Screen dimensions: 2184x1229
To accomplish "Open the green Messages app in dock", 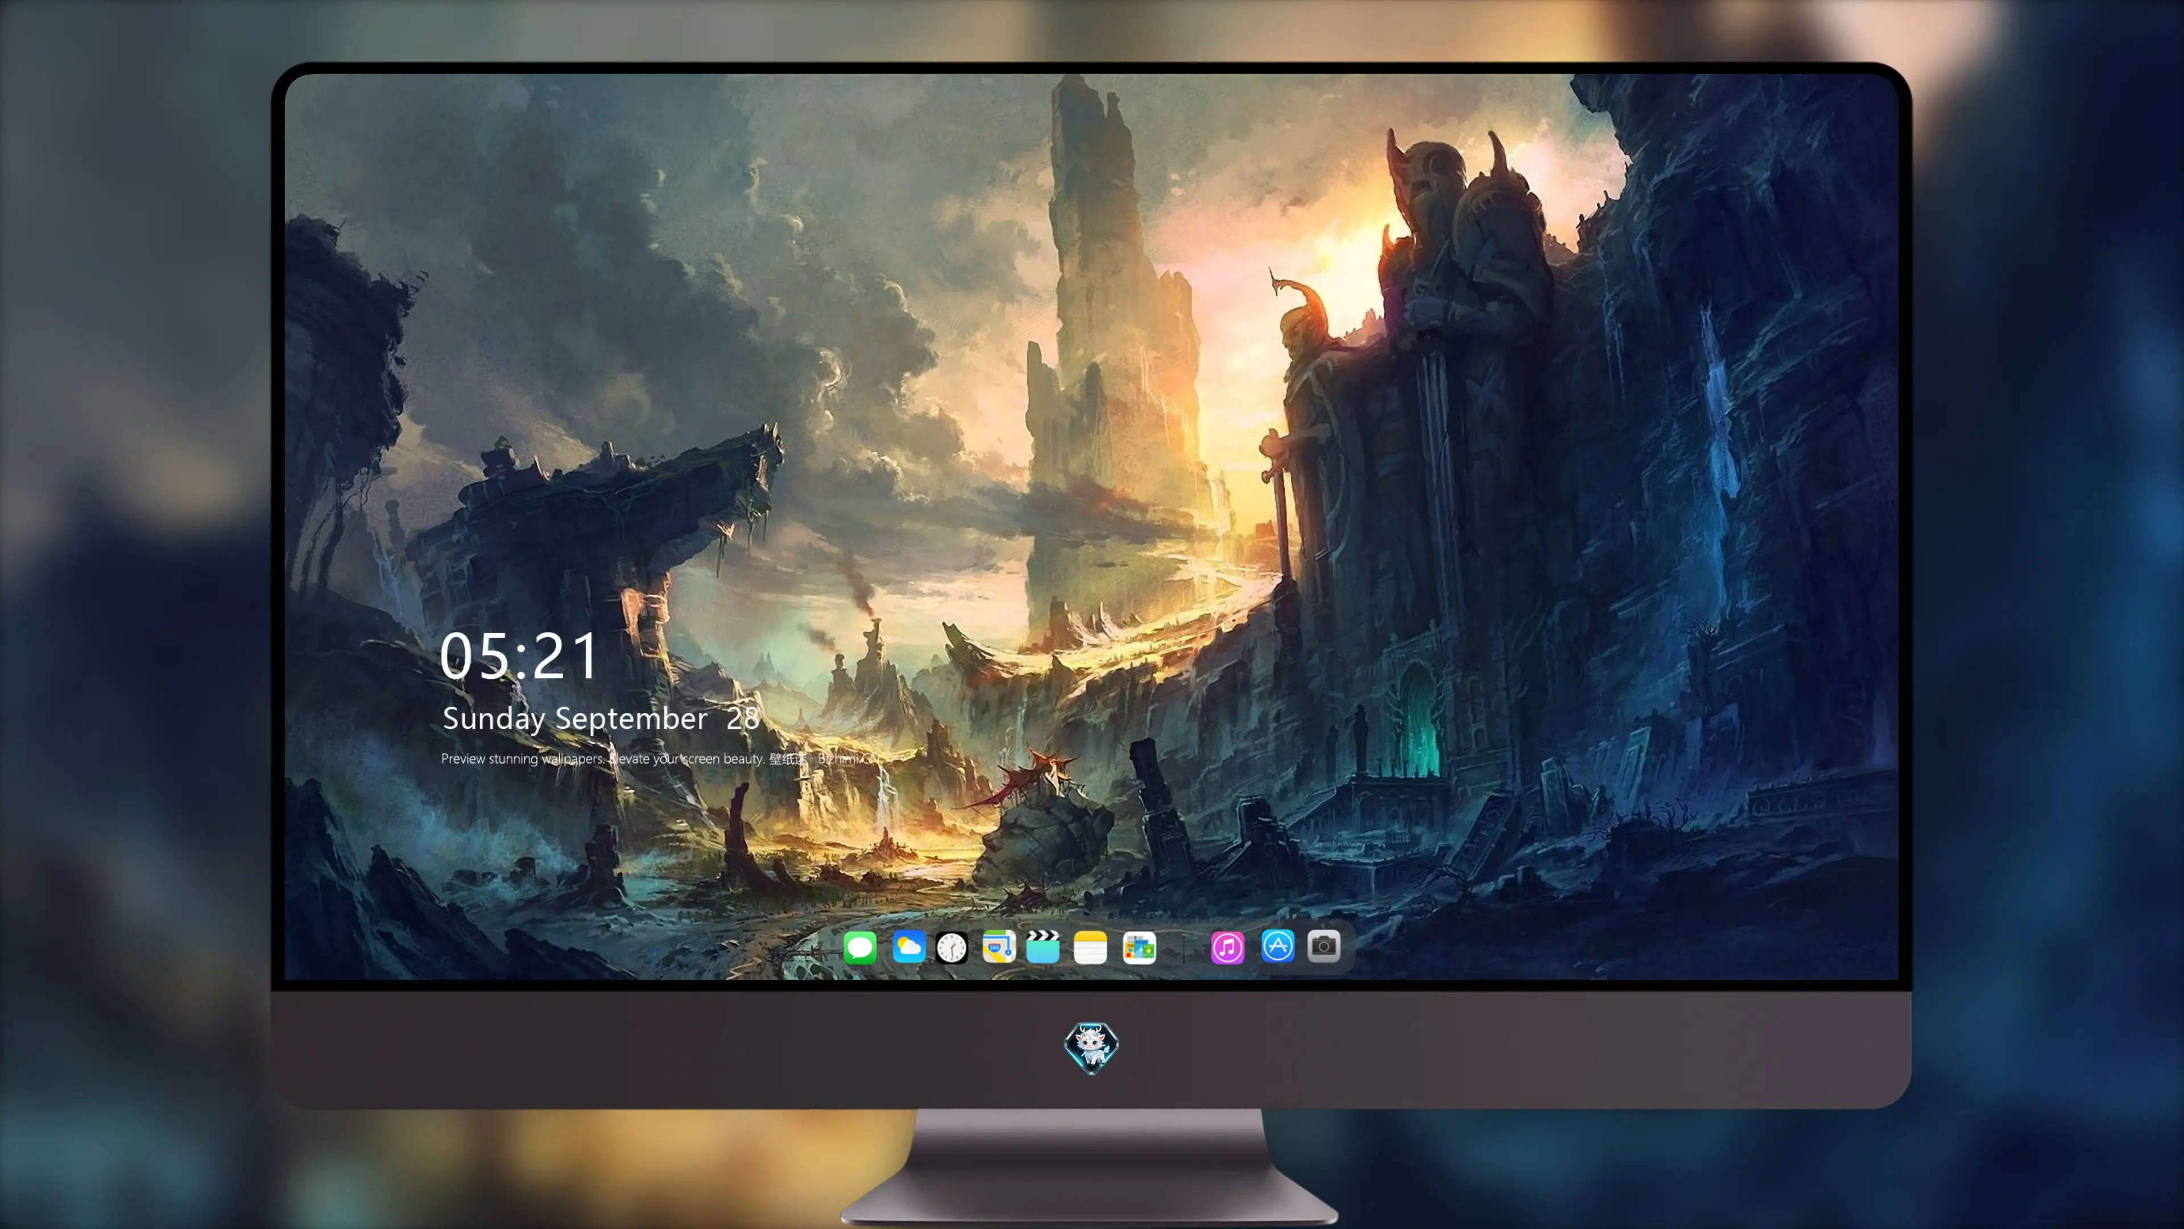I will pos(860,947).
